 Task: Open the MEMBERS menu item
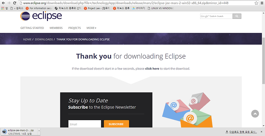pos(56,28)
